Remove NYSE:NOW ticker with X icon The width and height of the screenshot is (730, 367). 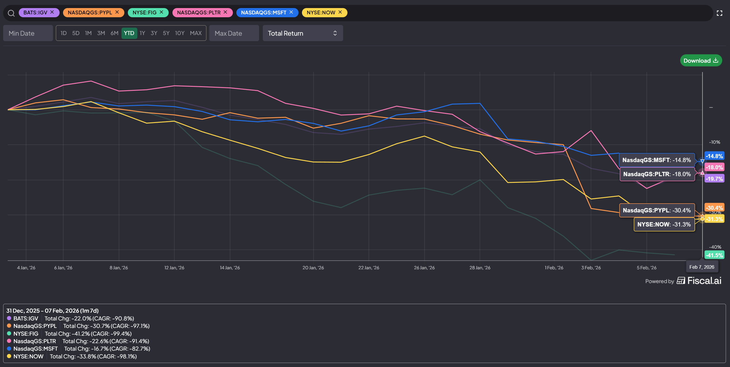pos(340,12)
